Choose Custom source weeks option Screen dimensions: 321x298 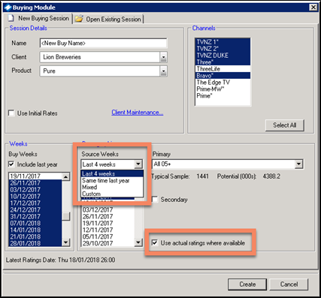[x=112, y=194]
